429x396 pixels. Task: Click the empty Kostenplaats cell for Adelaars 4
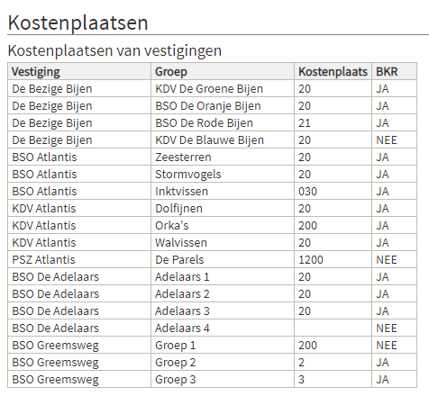(x=333, y=328)
